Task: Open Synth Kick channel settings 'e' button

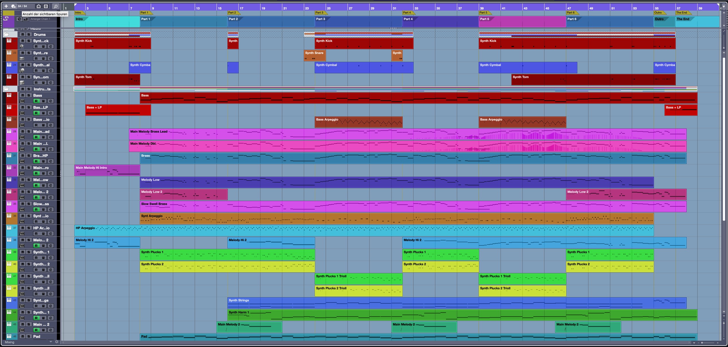Action: [50, 46]
